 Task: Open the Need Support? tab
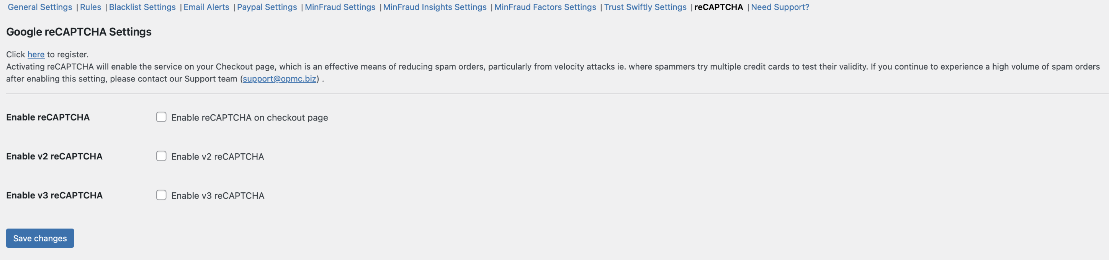point(780,7)
